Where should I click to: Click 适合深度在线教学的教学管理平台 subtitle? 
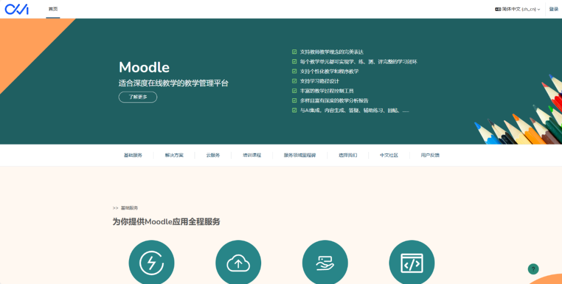pos(173,83)
